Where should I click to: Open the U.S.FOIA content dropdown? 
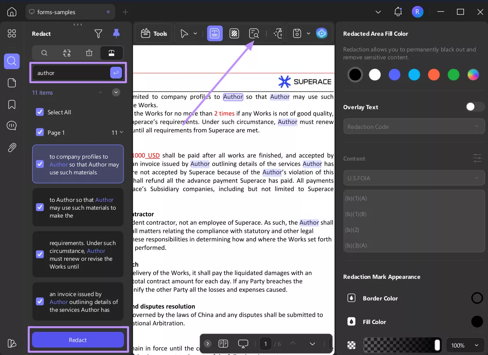point(414,178)
